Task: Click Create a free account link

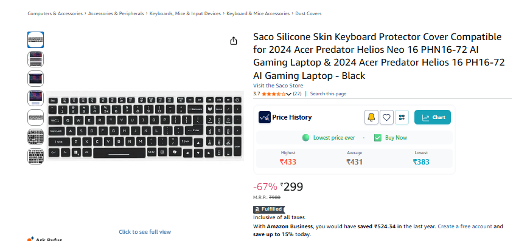Action: point(465,226)
